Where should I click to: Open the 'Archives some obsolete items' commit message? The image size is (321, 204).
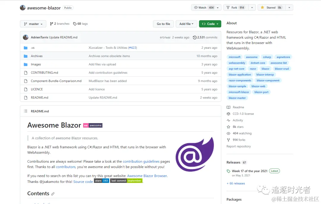coord(109,56)
